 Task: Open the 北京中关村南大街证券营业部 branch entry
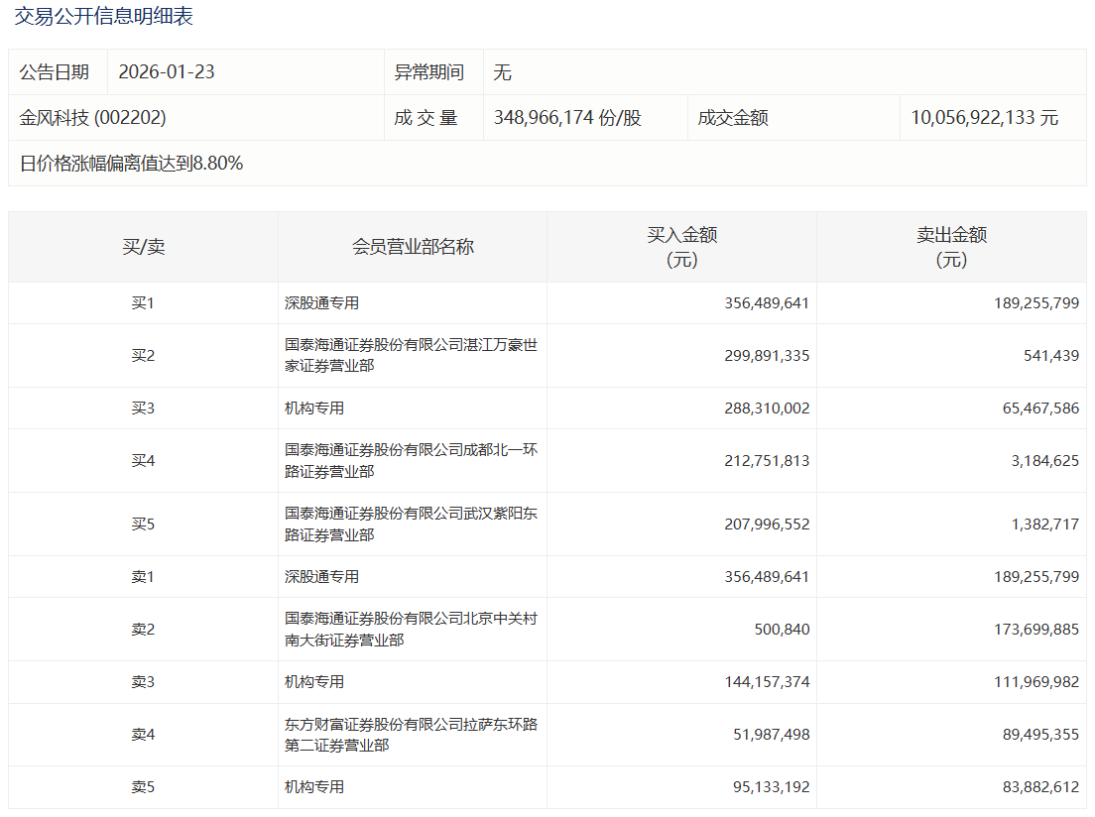click(411, 629)
